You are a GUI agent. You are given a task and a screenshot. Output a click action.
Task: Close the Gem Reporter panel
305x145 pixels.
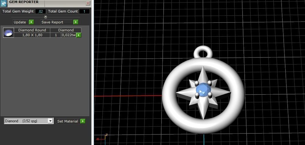point(88,3)
